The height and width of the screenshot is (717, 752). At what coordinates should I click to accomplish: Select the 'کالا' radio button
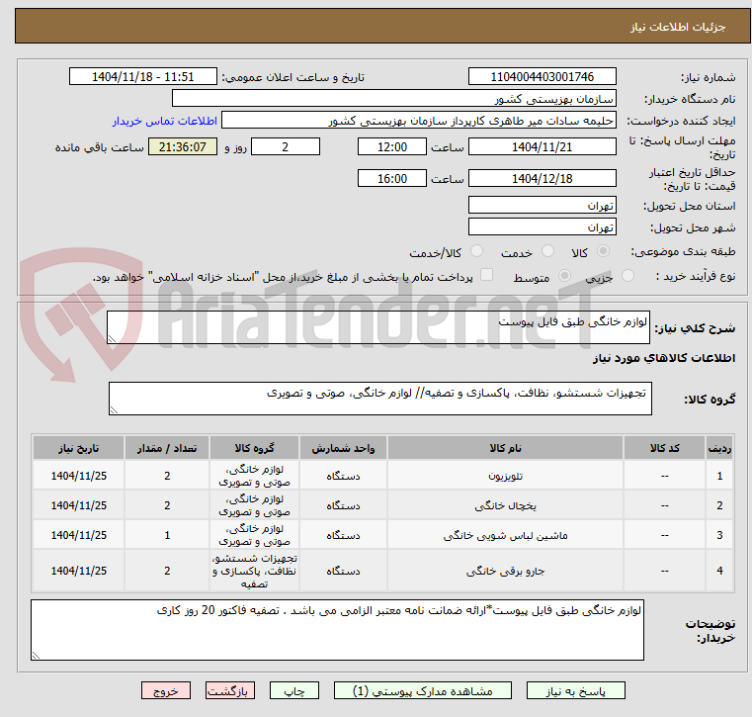pyautogui.click(x=604, y=251)
